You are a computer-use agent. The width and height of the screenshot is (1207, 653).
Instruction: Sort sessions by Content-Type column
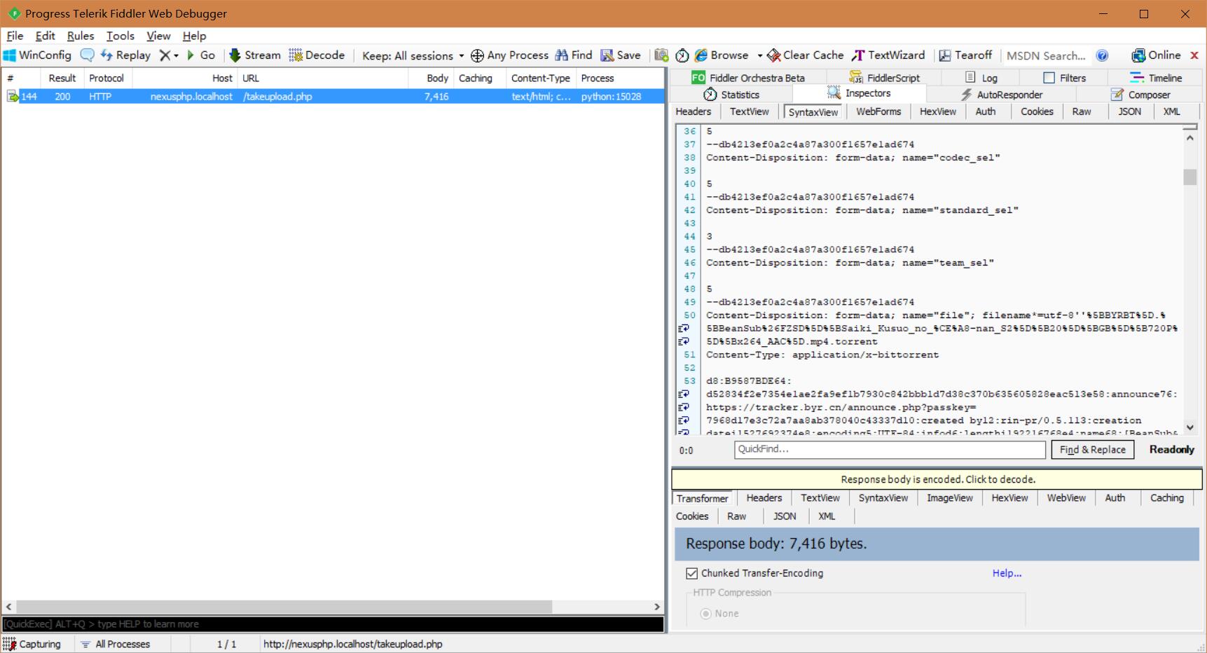tap(540, 78)
